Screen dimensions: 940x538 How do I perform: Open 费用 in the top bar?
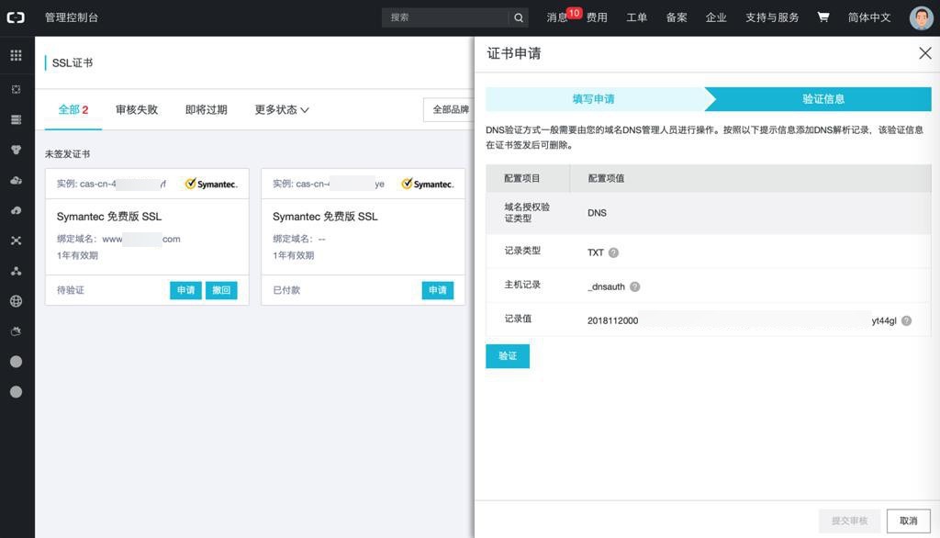pos(597,17)
